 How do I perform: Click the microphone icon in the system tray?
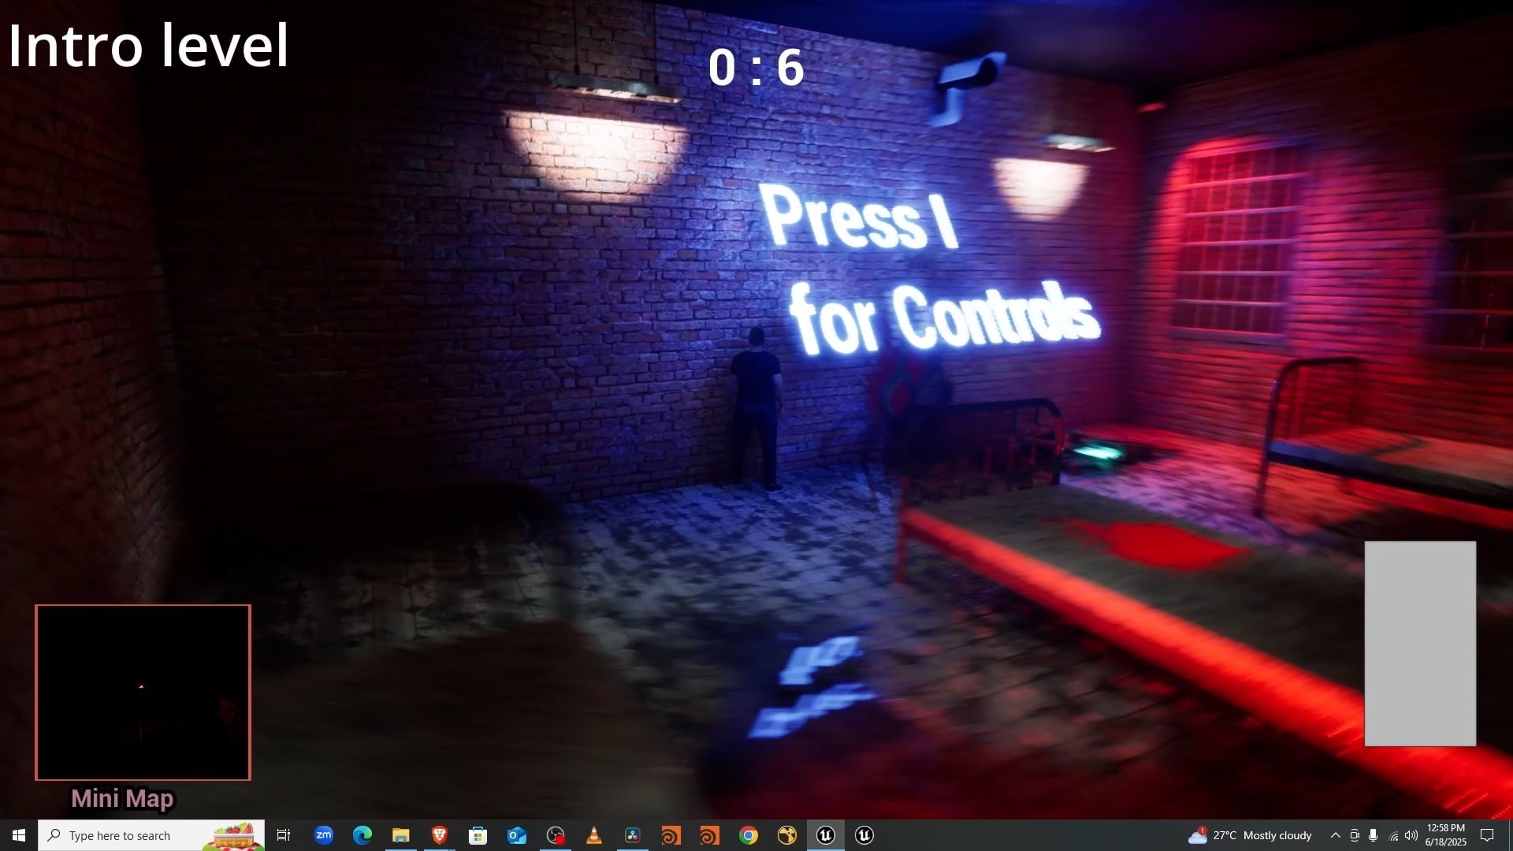tap(1374, 835)
